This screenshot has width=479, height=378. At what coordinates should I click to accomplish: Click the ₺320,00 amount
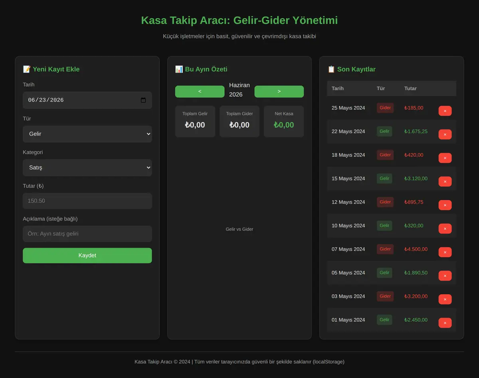[x=414, y=225]
